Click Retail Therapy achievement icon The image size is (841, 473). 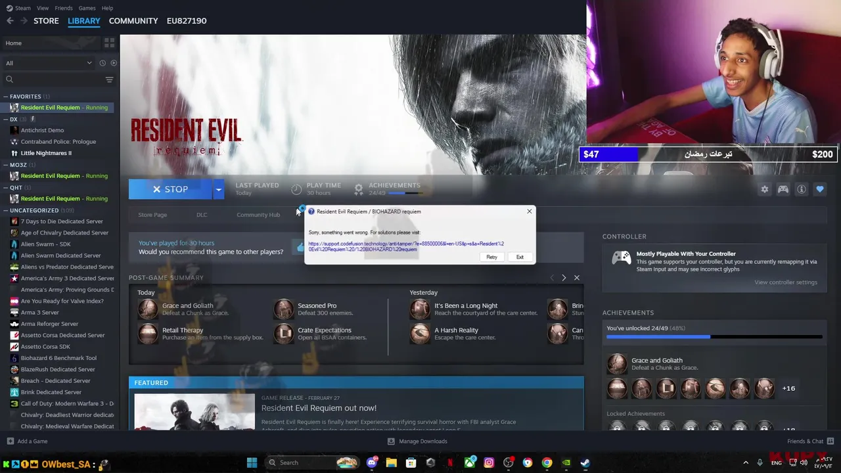(x=148, y=333)
